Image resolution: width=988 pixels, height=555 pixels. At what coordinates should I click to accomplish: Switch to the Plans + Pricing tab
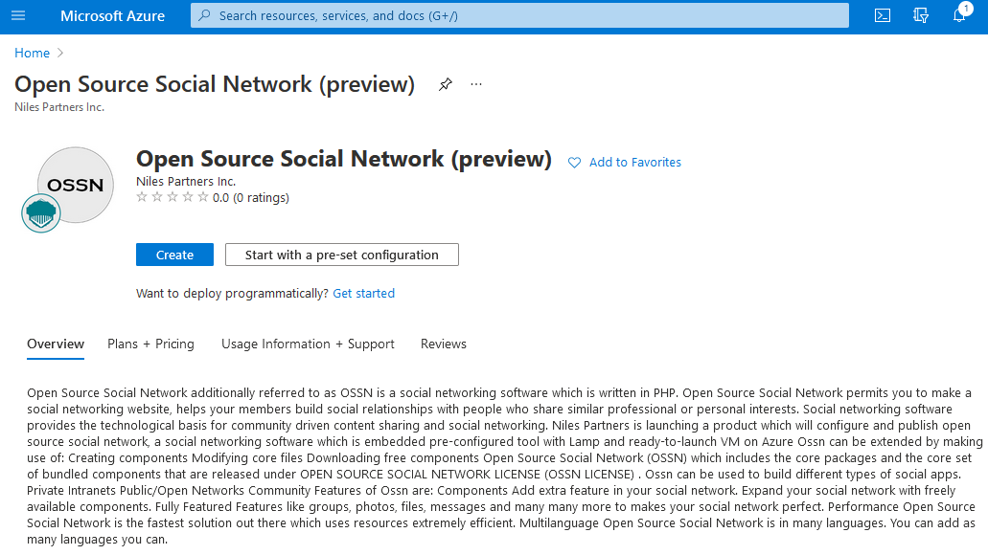[150, 344]
